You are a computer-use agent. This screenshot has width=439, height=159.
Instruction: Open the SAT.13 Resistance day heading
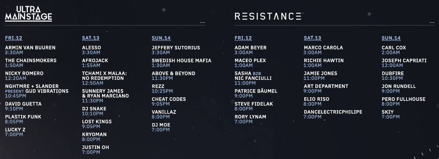(x=312, y=38)
